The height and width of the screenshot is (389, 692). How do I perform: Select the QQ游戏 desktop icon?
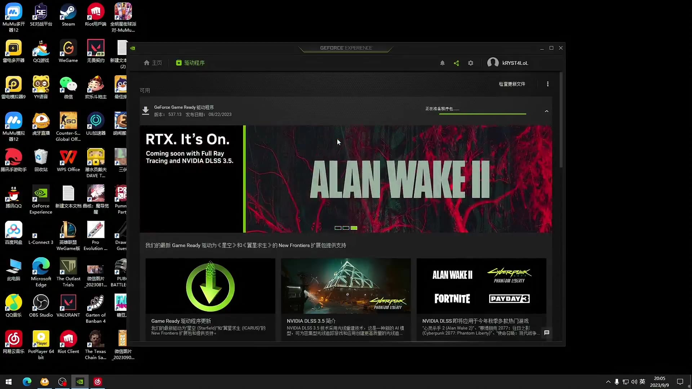[41, 52]
